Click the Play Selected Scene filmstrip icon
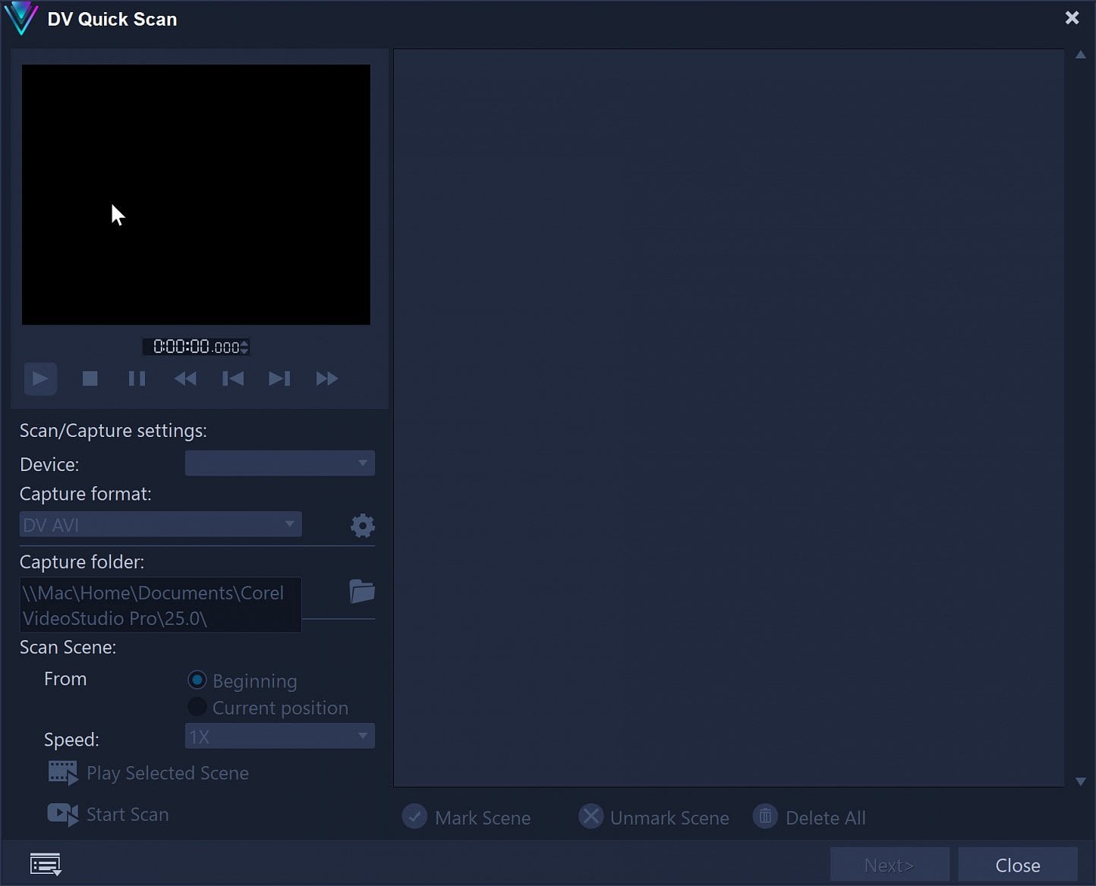The width and height of the screenshot is (1096, 886). 63,773
